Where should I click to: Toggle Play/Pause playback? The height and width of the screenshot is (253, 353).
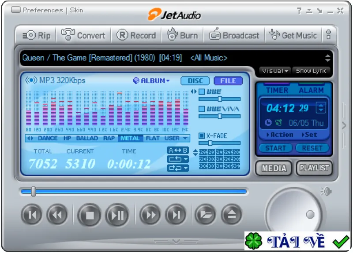[x=117, y=215]
